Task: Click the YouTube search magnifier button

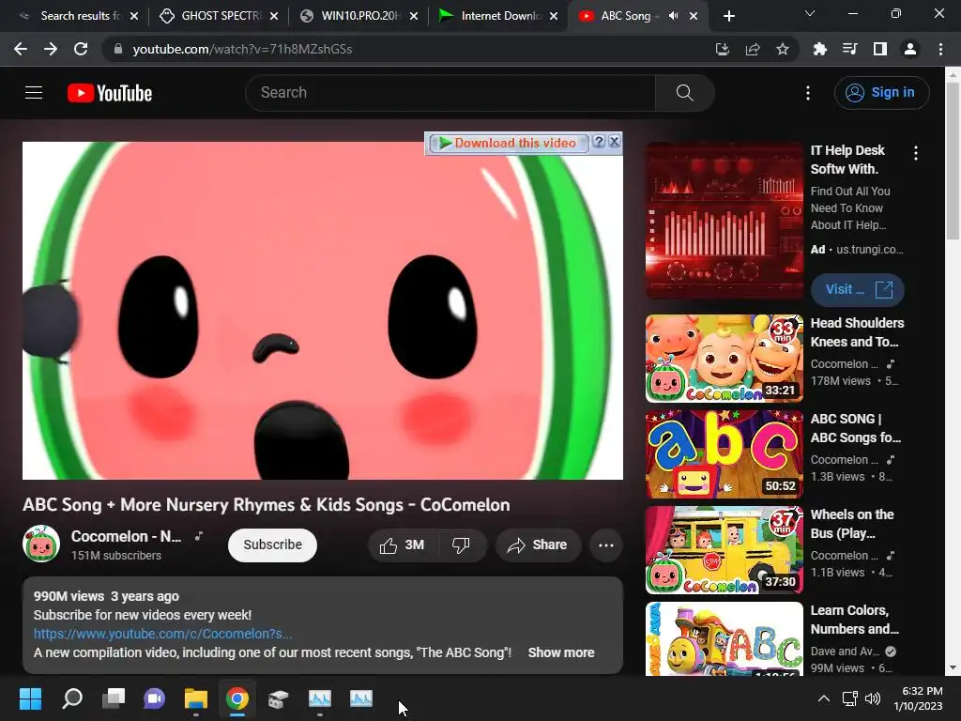Action: click(x=684, y=93)
